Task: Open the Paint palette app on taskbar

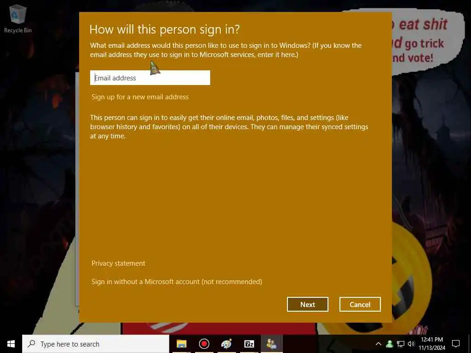Action: pos(226,344)
